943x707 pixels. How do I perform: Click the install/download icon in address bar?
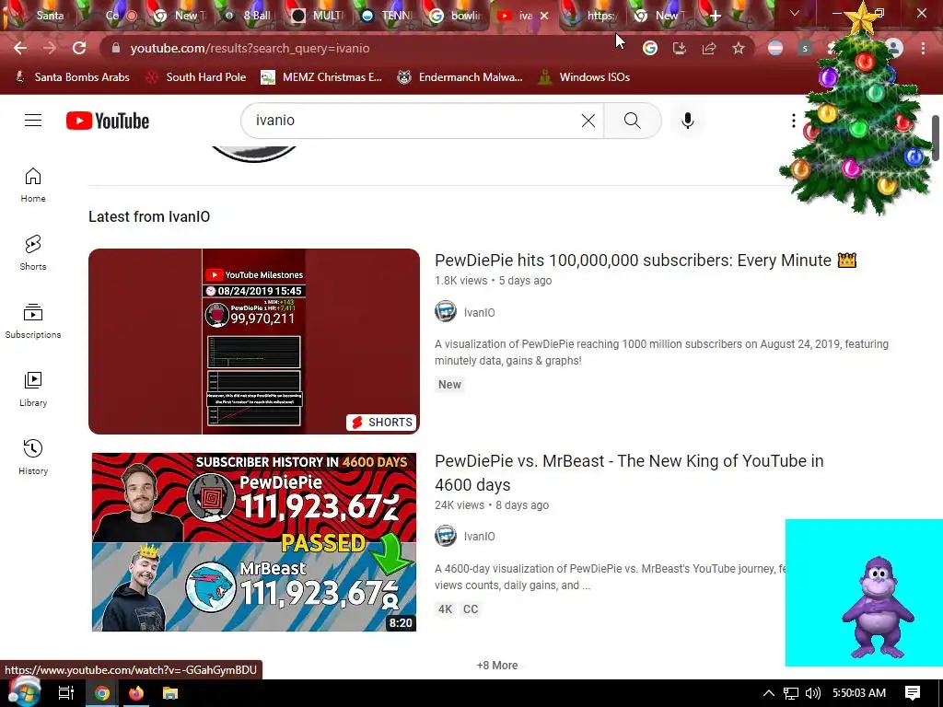[680, 48]
